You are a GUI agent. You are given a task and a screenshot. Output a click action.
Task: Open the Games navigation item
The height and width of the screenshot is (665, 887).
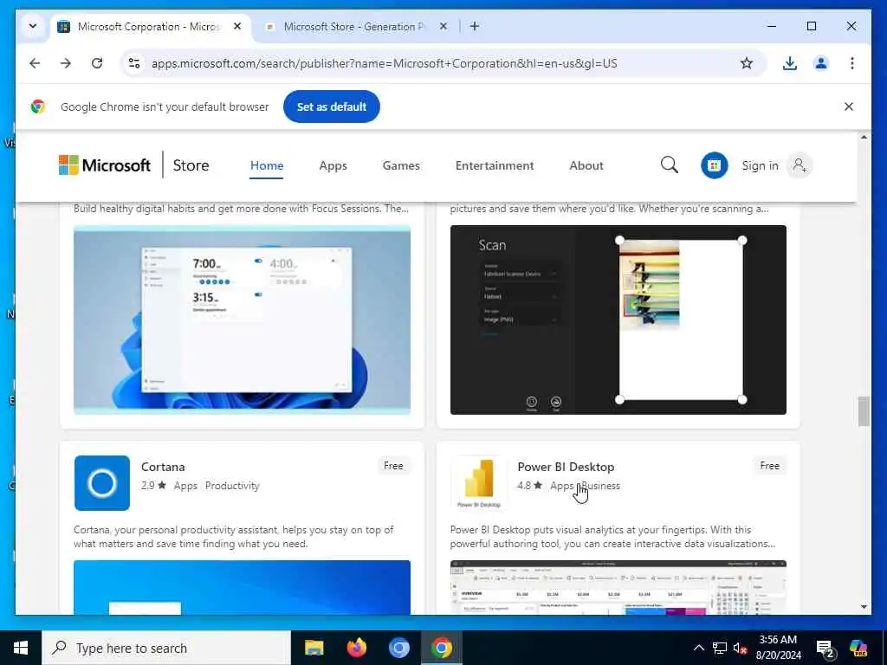[x=401, y=165]
